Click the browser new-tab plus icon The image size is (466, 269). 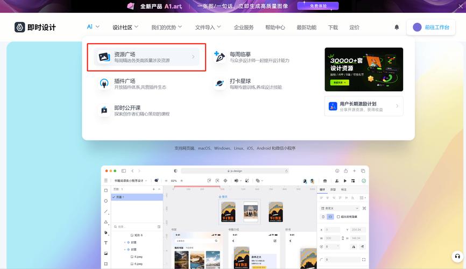tap(354, 171)
